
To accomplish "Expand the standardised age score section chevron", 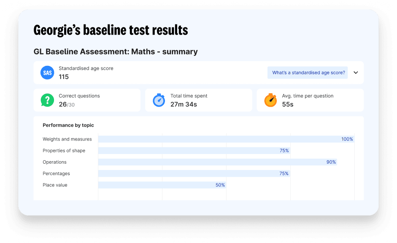I will click(x=356, y=73).
